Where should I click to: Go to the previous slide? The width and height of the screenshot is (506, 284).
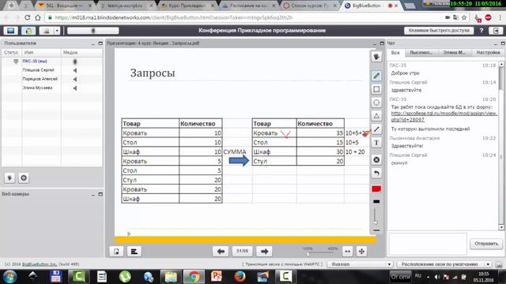(221, 251)
